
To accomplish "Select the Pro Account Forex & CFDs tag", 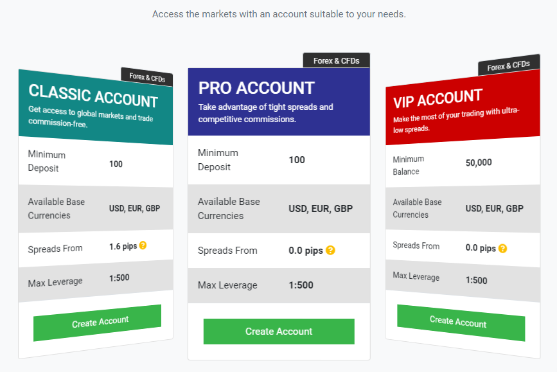I will (x=336, y=60).
